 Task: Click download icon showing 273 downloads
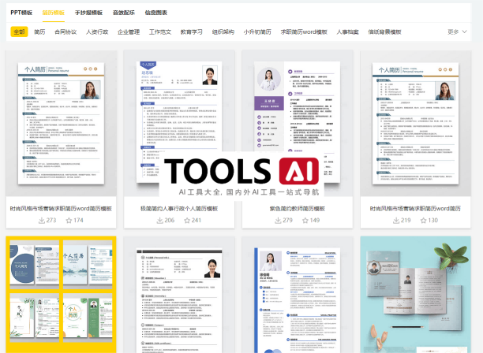coord(42,220)
